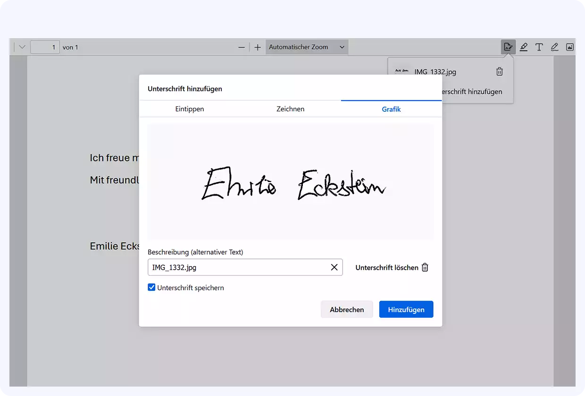The image size is (585, 396).
Task: Cancel the dialog with Abbrechen
Action: 347,309
